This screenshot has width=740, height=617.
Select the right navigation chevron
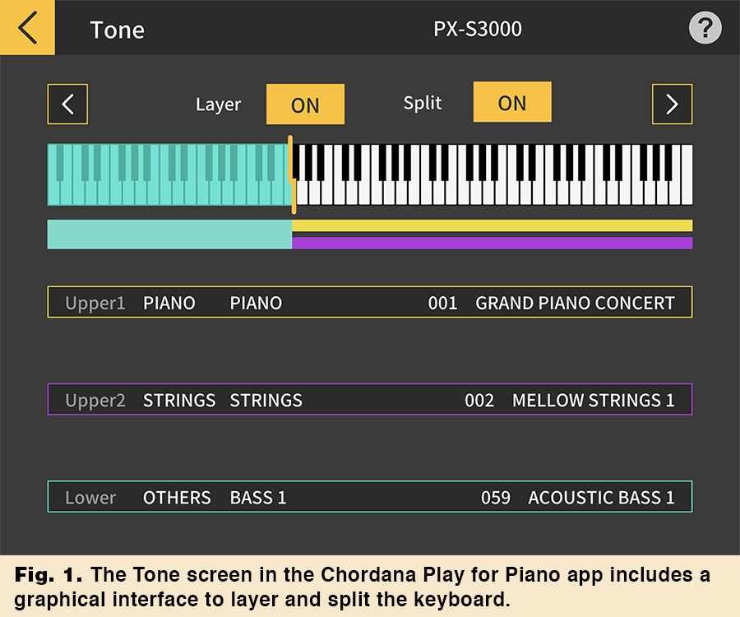[672, 104]
